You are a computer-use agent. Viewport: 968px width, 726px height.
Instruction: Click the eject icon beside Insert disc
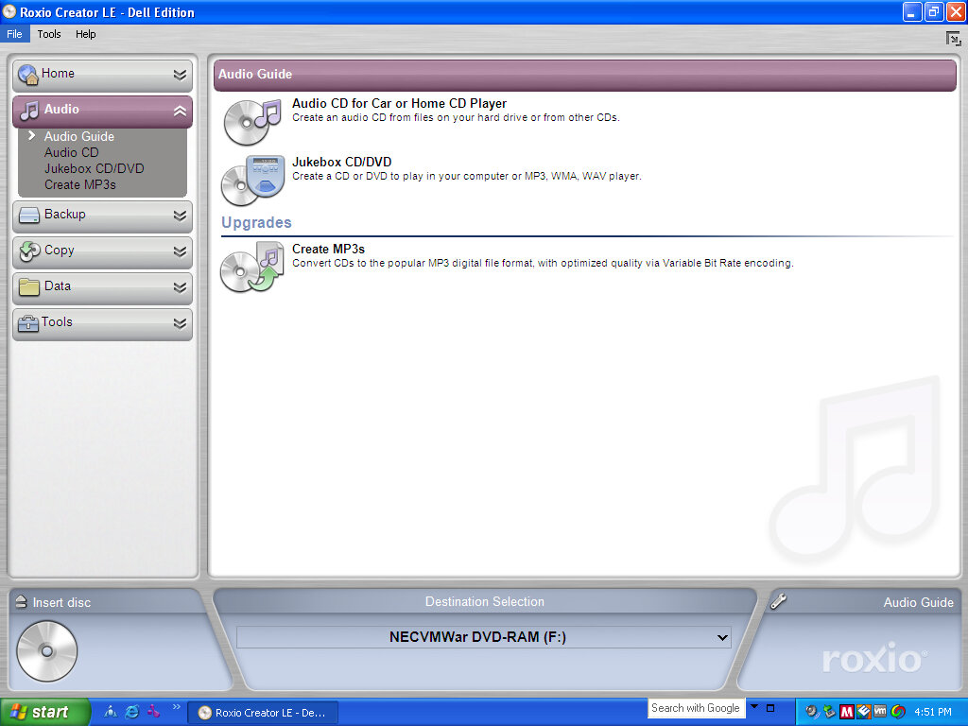21,602
